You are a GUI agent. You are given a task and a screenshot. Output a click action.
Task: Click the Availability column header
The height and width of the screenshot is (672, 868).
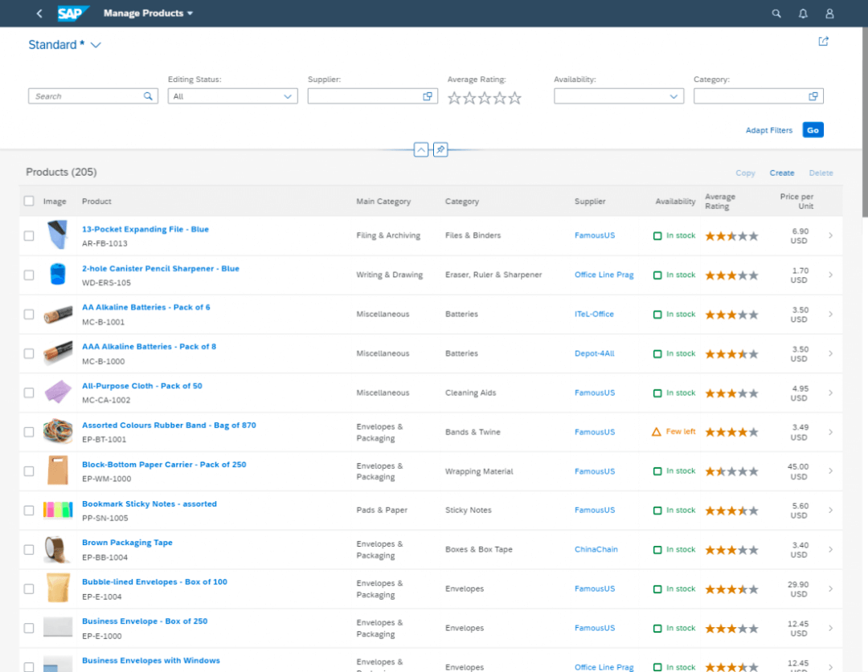click(x=675, y=202)
